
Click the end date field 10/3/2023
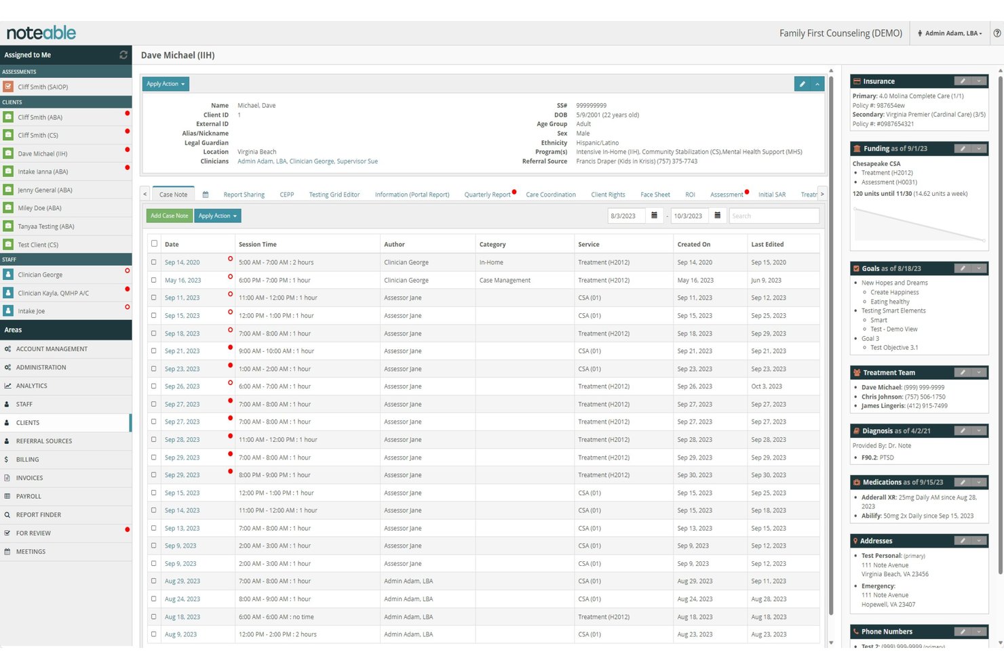(x=690, y=216)
